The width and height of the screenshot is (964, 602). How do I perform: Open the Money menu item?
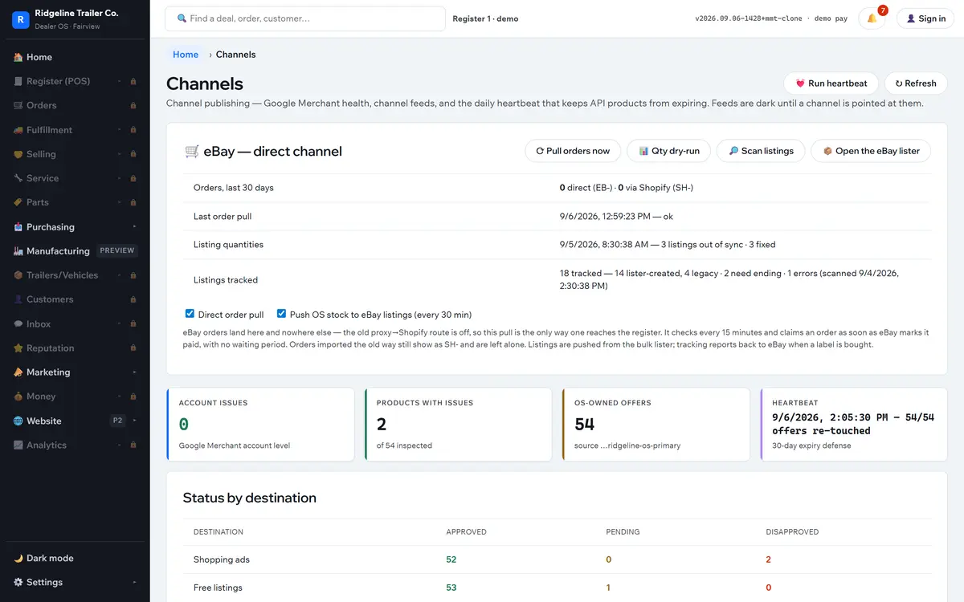pyautogui.click(x=75, y=397)
